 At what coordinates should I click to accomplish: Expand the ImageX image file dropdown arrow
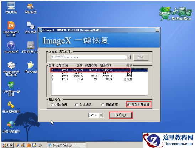pos(128,57)
